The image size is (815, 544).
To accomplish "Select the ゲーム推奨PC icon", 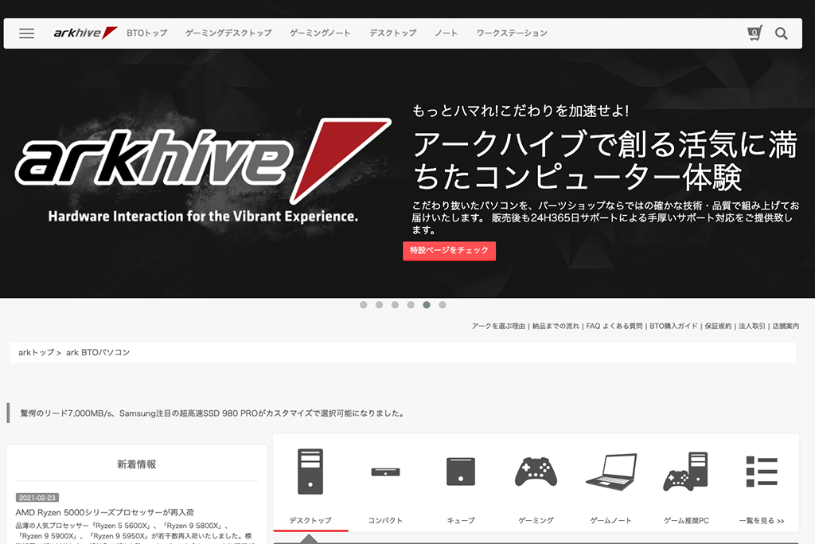I will 686,472.
